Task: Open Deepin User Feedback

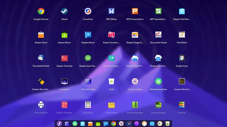Action: (88, 58)
